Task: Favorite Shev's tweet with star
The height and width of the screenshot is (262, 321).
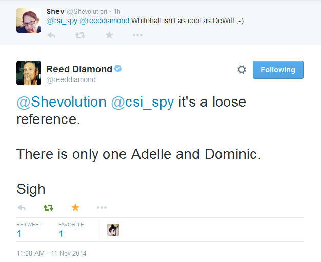Action: coord(109,35)
